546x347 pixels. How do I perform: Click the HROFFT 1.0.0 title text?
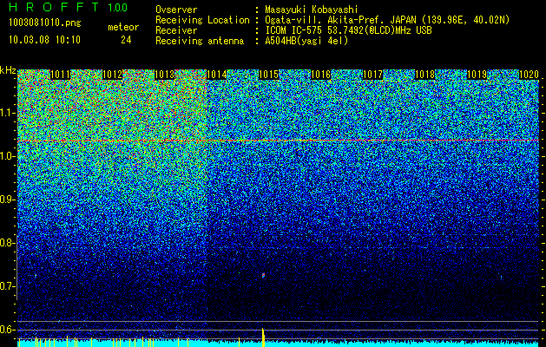69,7
